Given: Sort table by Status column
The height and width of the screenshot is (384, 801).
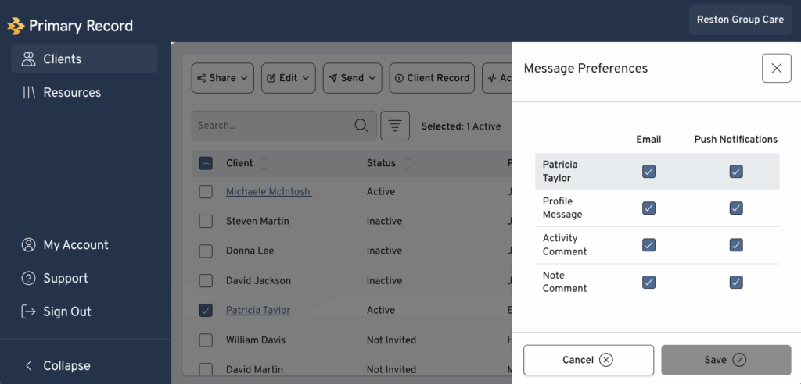Looking at the screenshot, I should pyautogui.click(x=406, y=164).
